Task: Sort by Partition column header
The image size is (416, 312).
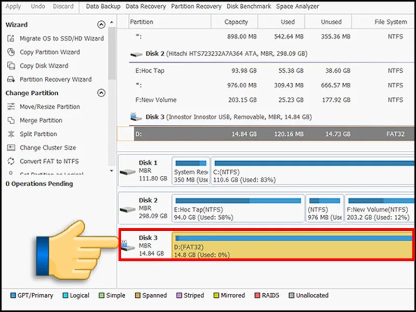Action: (x=170, y=22)
